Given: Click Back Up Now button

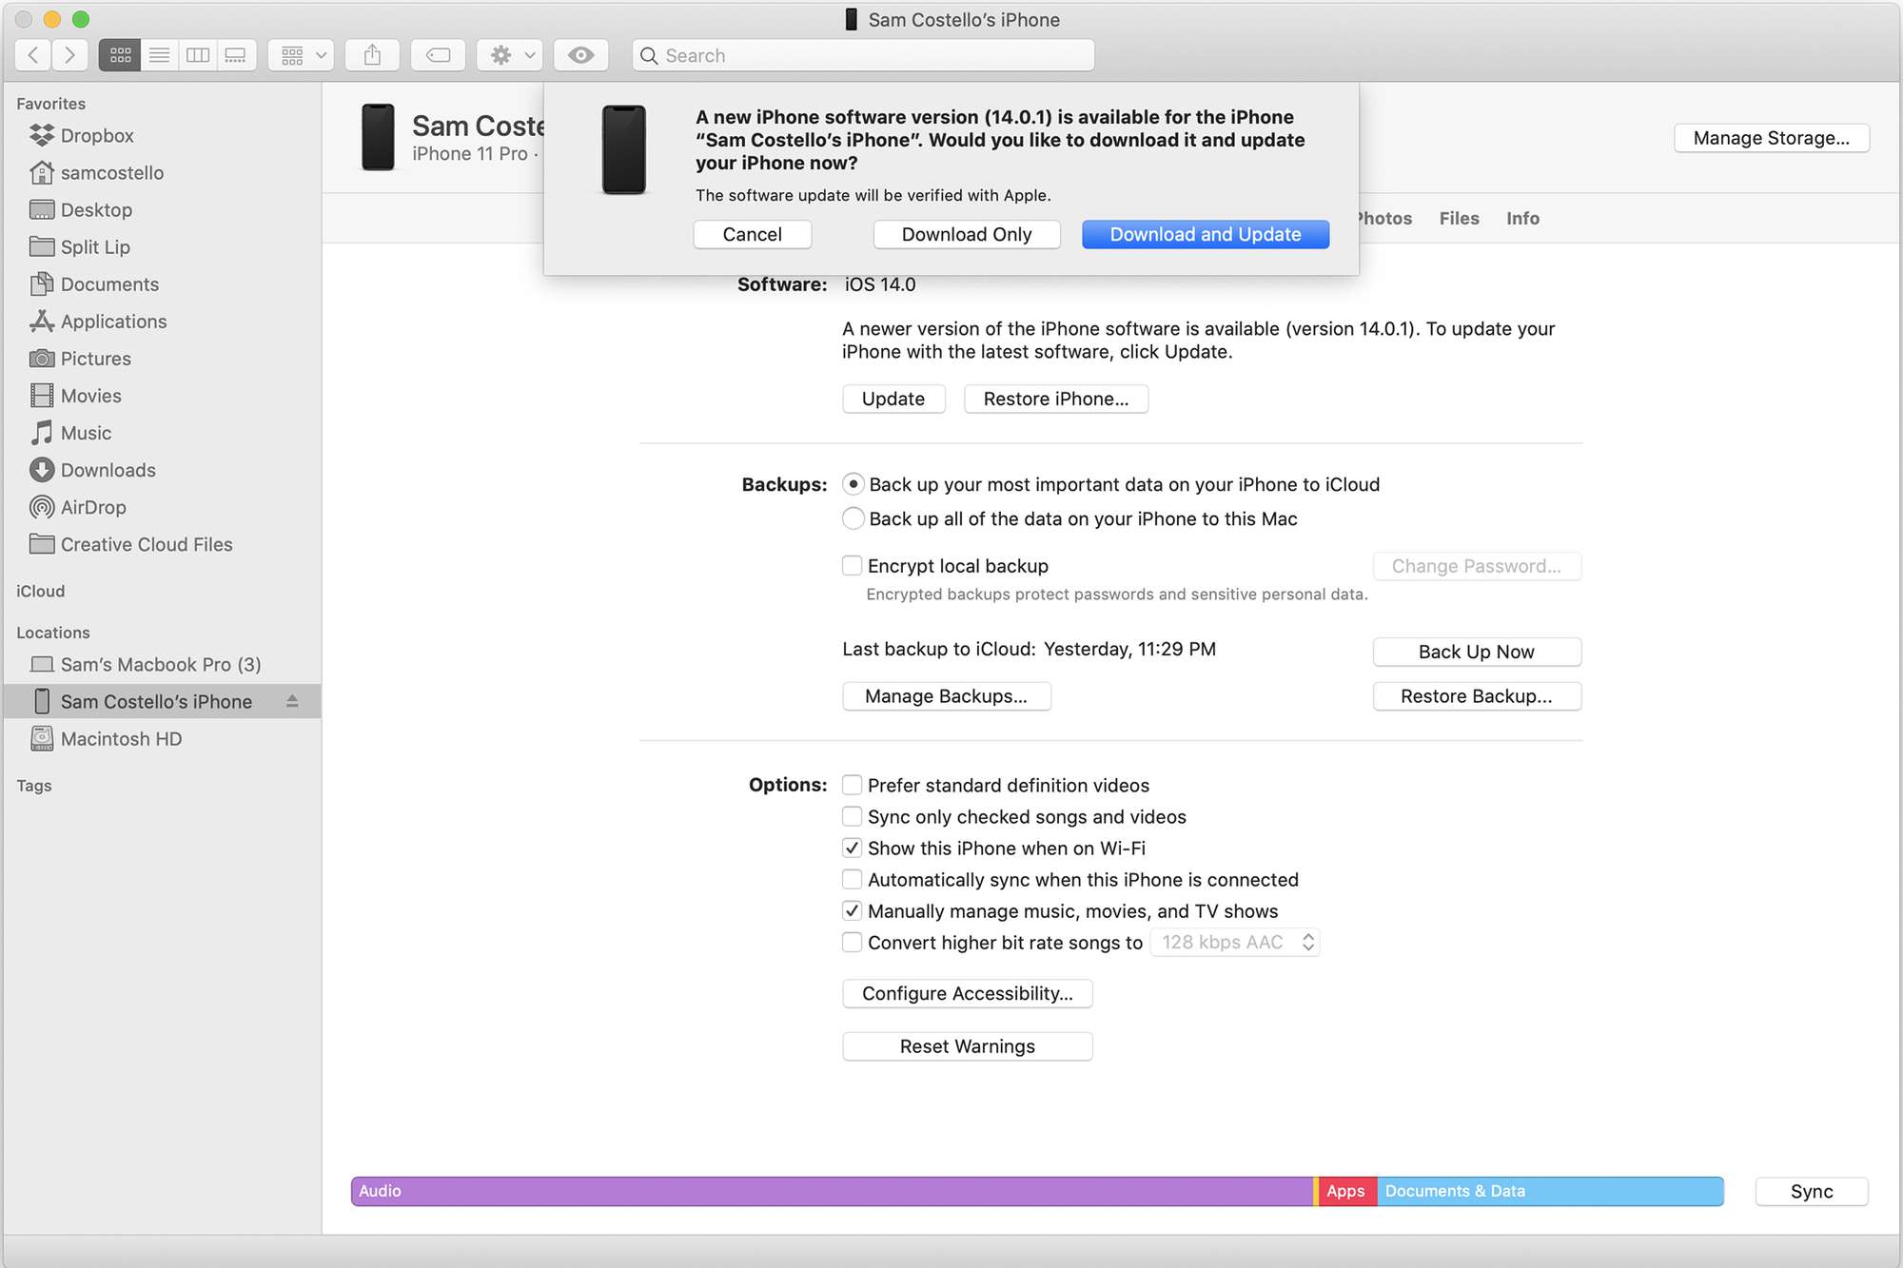Looking at the screenshot, I should click(1476, 652).
